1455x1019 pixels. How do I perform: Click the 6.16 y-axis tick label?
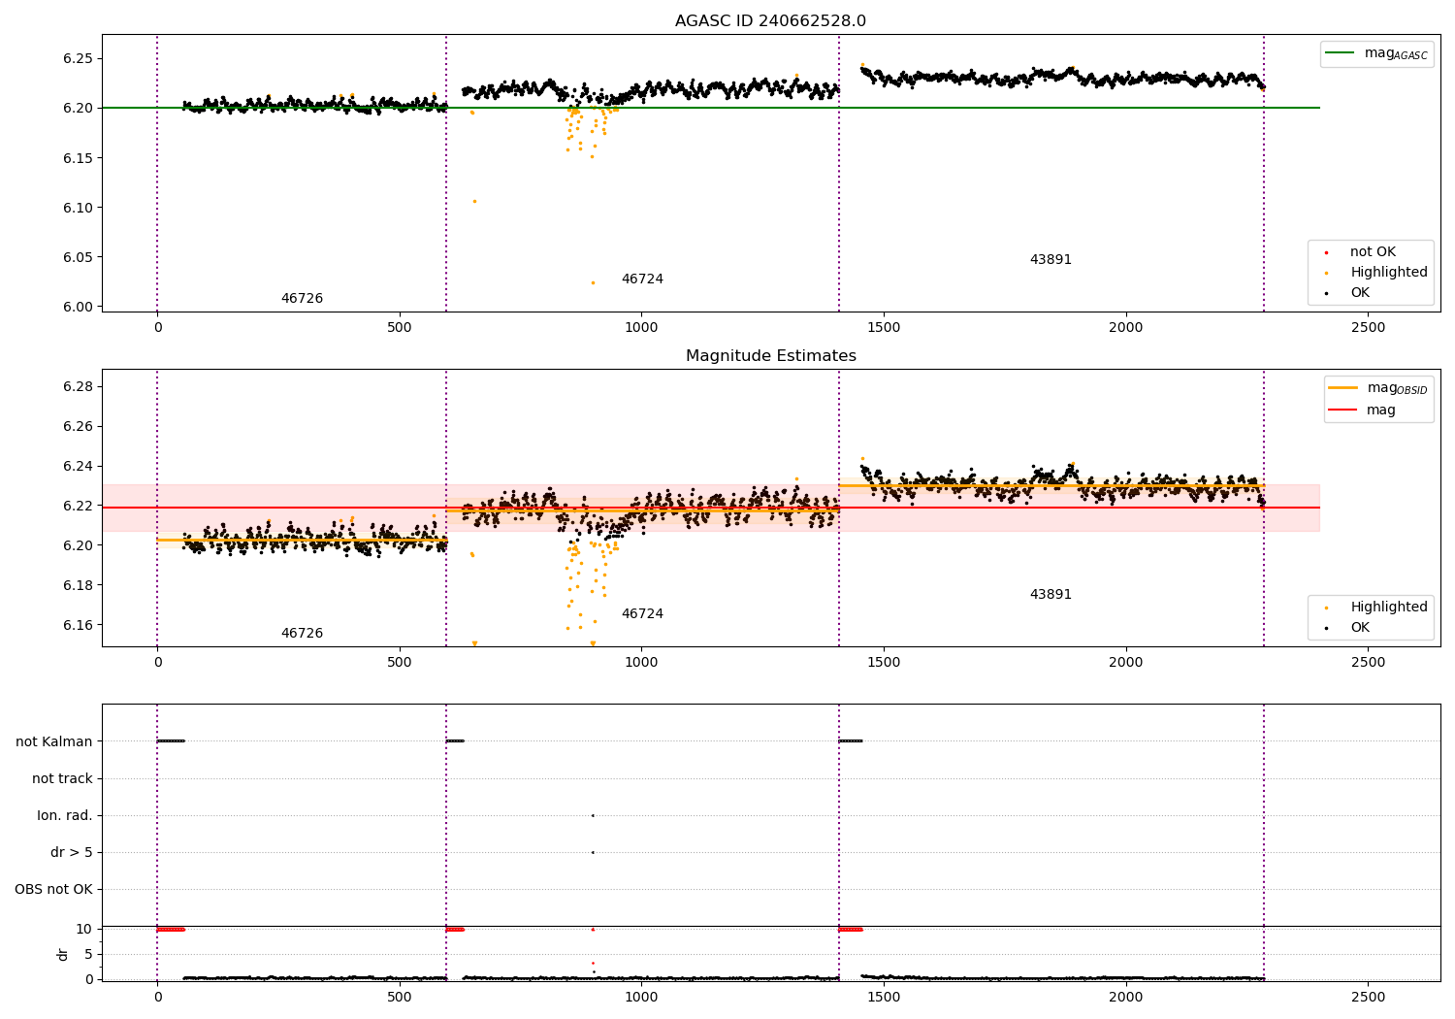pyautogui.click(x=77, y=625)
